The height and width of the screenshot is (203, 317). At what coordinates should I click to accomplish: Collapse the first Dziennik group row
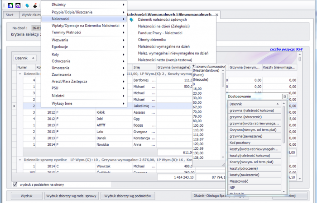pyautogui.click(x=20, y=74)
